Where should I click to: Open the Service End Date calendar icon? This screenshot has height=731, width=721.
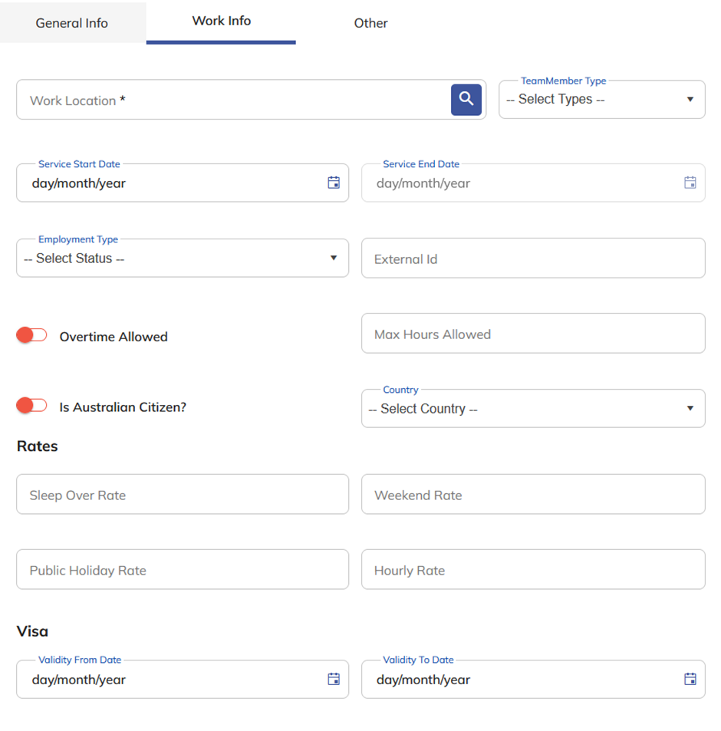690,183
